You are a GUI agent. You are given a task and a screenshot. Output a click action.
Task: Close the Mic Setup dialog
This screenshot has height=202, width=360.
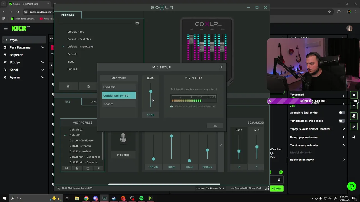coord(222,67)
